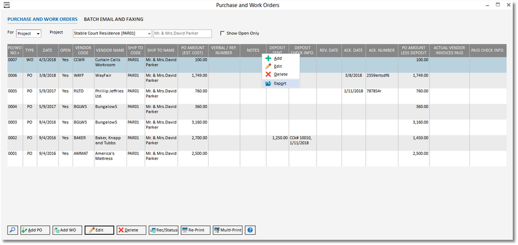Switch to Batch Email and Faxing tab
This screenshot has width=518, height=245.
114,19
